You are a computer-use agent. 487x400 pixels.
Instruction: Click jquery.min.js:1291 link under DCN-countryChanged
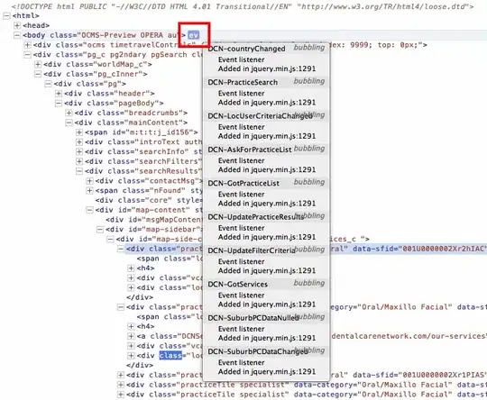283,68
